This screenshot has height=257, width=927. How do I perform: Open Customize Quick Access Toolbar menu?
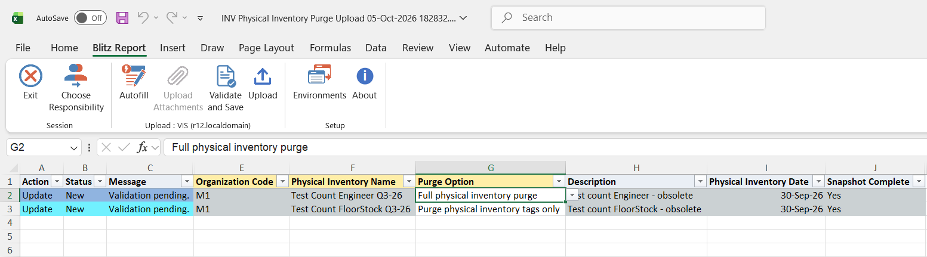tap(200, 18)
